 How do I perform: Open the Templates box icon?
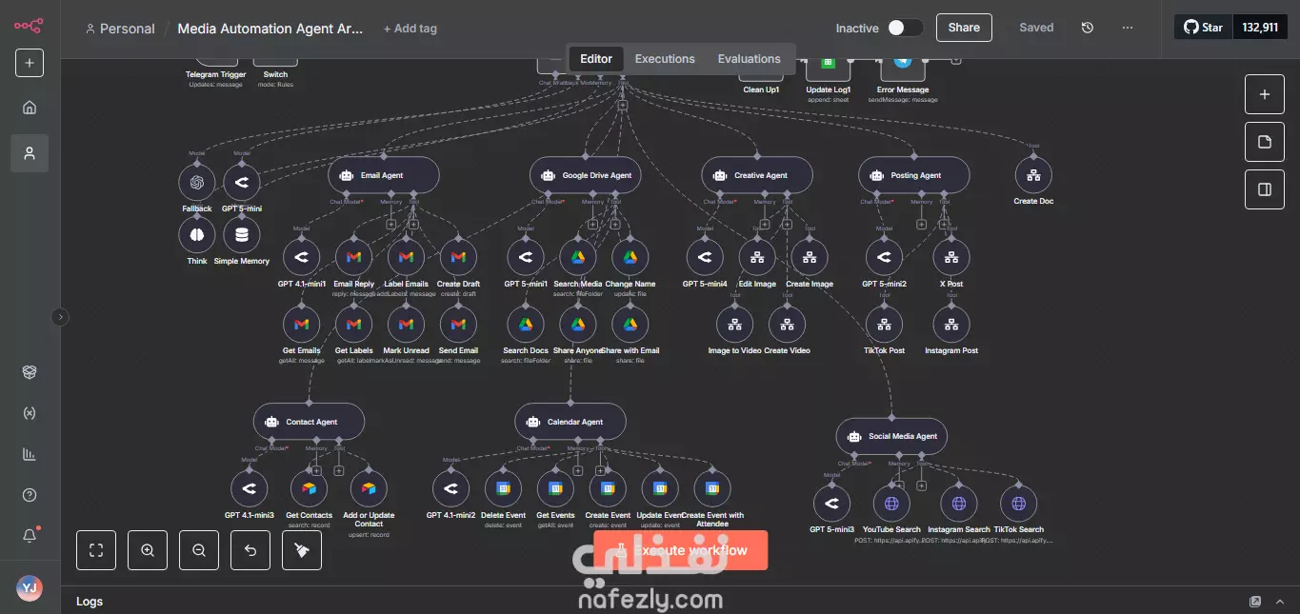[30, 372]
